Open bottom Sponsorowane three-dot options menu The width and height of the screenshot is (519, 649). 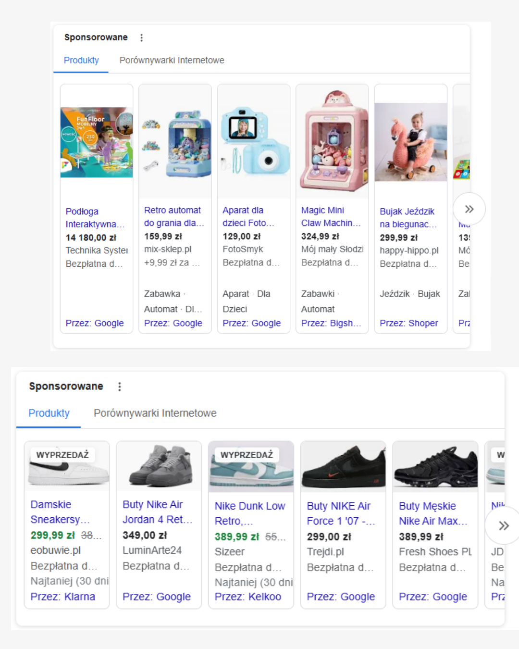pyautogui.click(x=120, y=387)
